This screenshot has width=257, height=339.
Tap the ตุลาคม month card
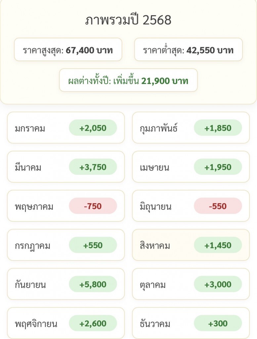191,284
